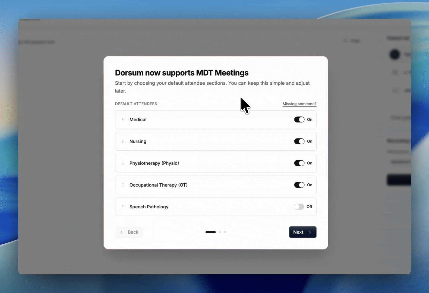Select the current step indicator bar
This screenshot has width=429, height=293.
(211, 232)
